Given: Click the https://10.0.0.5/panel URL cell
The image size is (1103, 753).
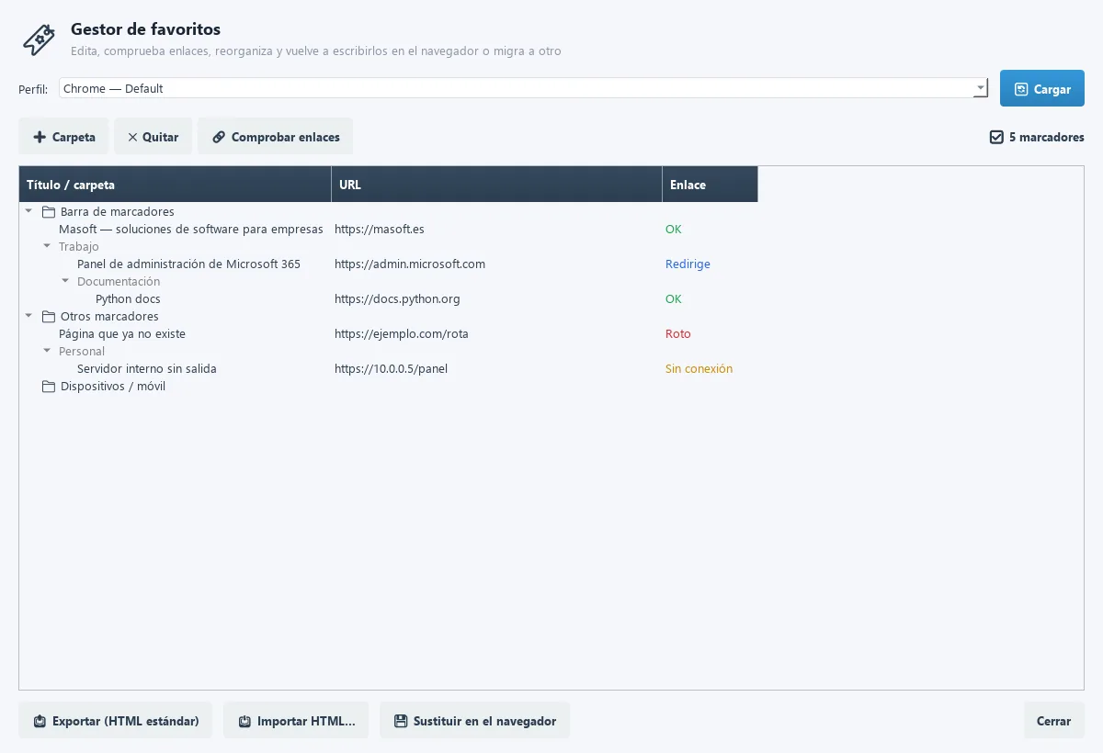Looking at the screenshot, I should click(391, 369).
